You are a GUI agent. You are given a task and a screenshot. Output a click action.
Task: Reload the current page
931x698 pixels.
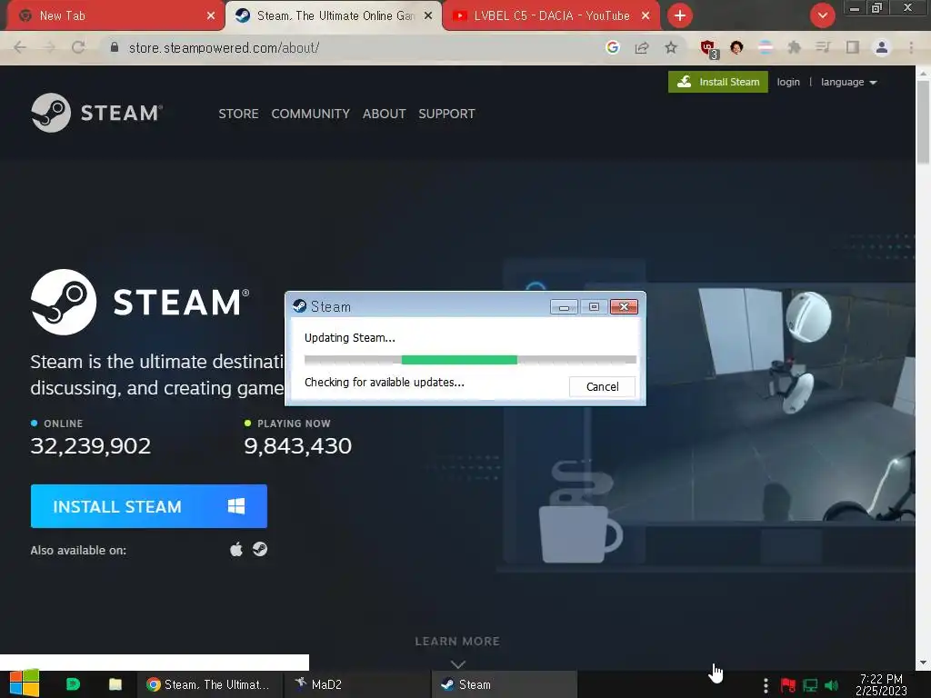tap(78, 47)
